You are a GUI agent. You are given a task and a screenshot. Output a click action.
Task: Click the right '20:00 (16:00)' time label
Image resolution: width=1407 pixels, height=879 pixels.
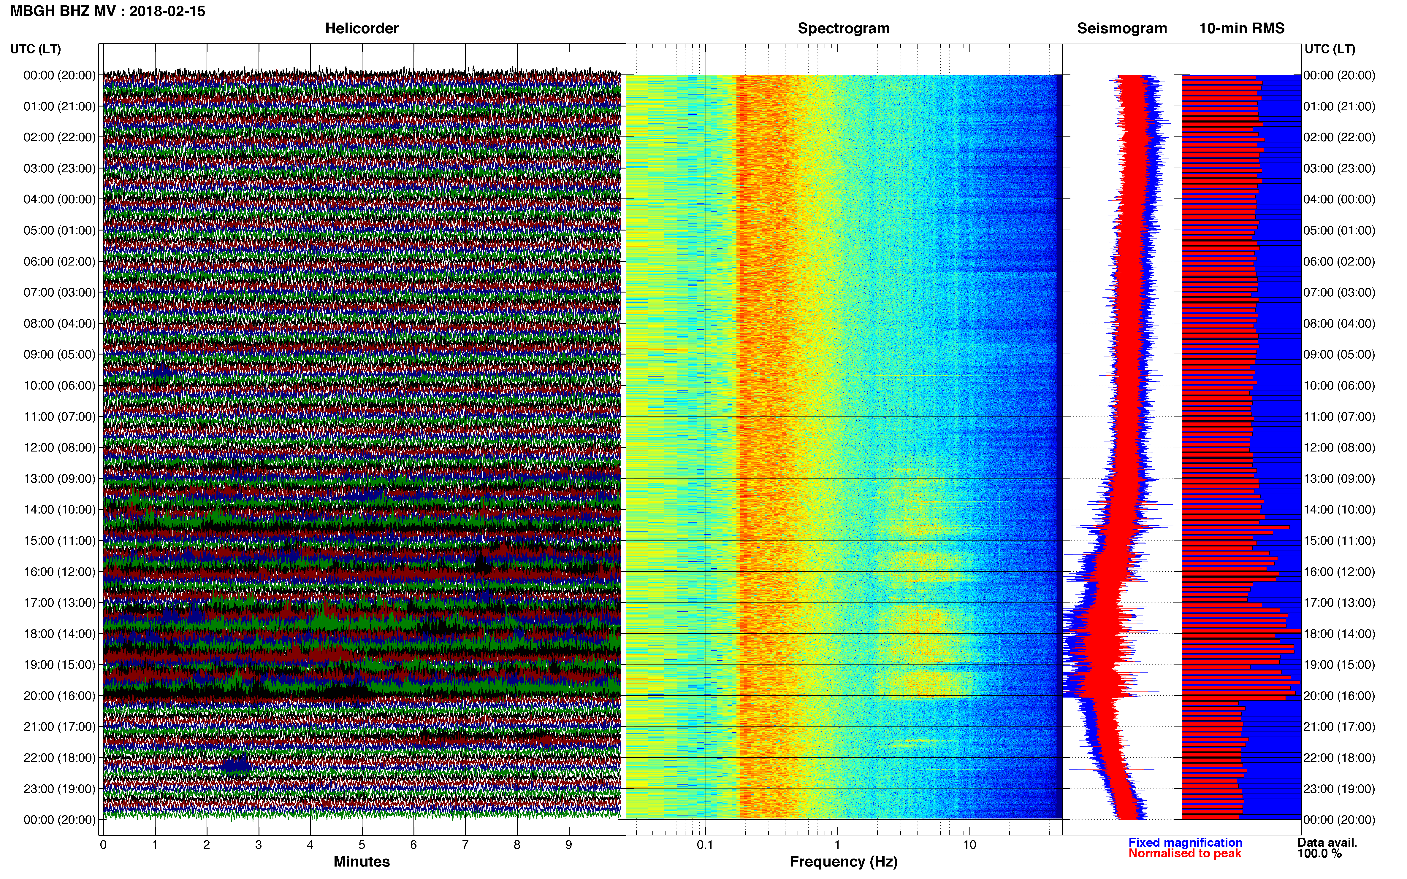(x=1340, y=695)
